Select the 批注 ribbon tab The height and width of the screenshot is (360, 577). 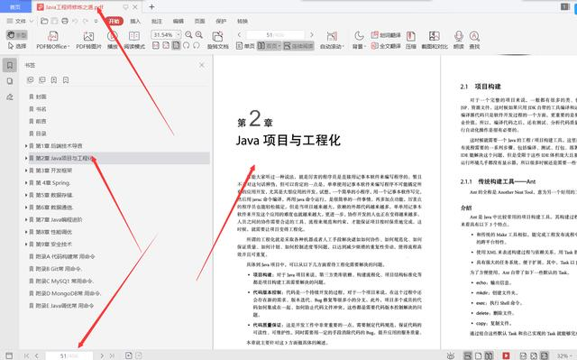[157, 21]
